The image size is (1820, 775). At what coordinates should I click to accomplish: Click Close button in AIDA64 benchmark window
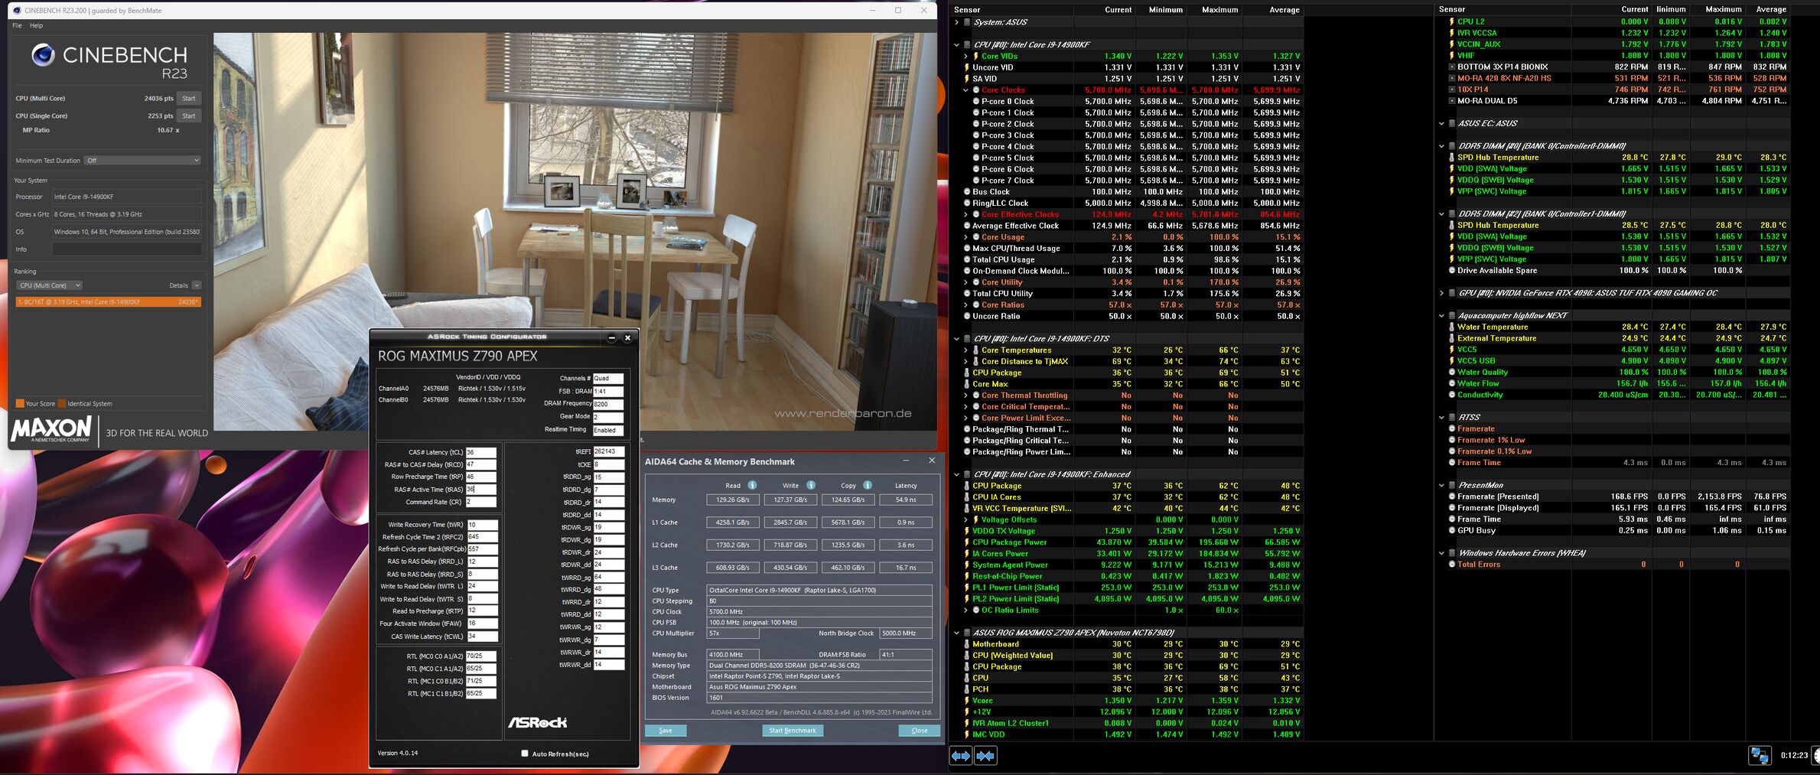pyautogui.click(x=919, y=731)
